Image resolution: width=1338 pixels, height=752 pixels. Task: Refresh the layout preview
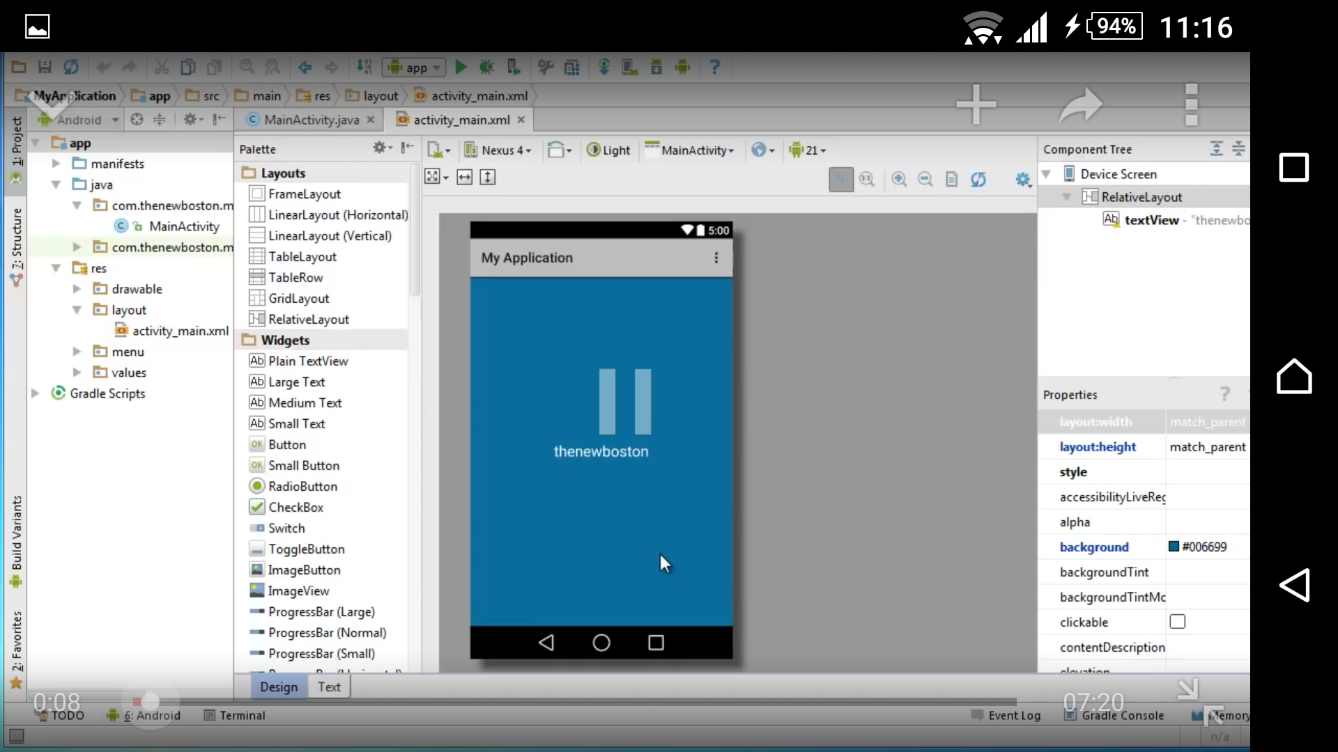coord(978,179)
